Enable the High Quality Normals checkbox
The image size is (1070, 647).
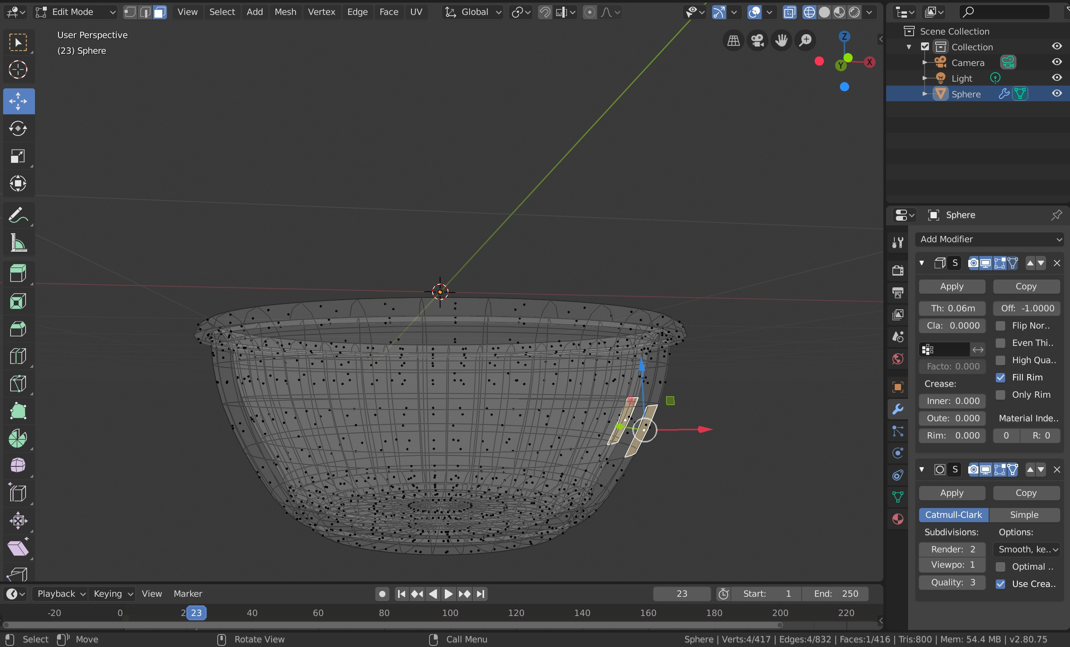point(1000,360)
